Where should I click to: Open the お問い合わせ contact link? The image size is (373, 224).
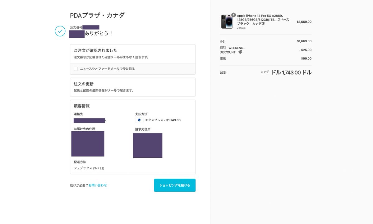[x=98, y=185]
